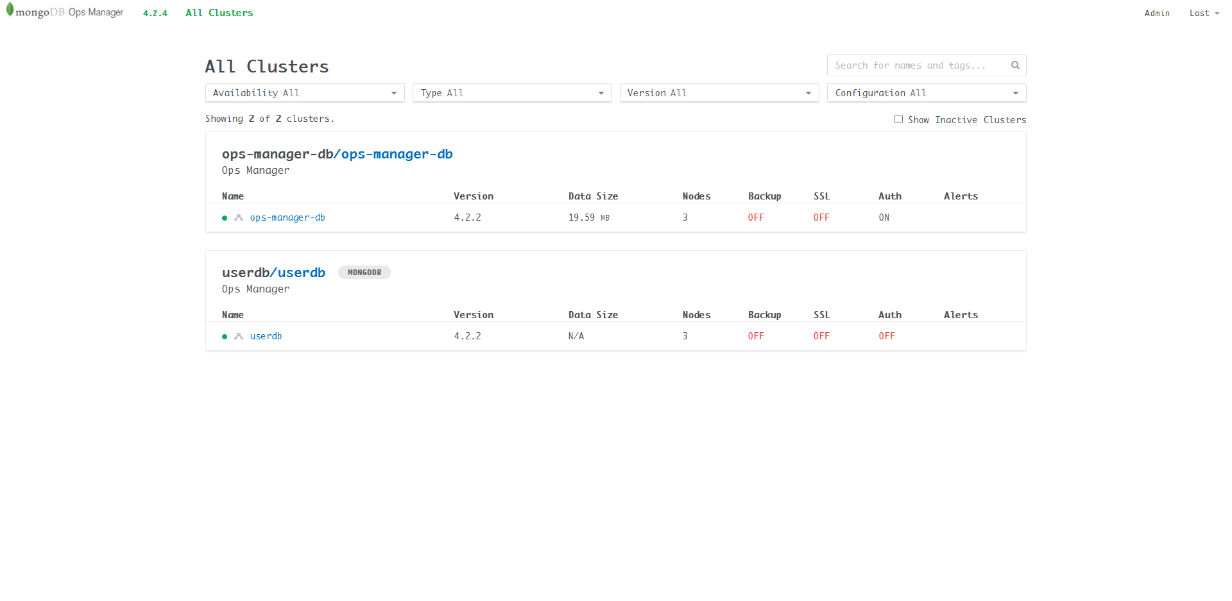Click the search magnifier icon
Image resolution: width=1232 pixels, height=601 pixels.
tap(1015, 65)
